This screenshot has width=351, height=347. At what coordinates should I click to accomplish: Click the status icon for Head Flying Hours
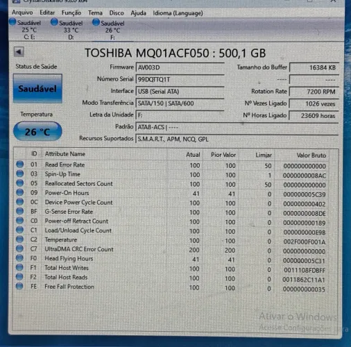[x=20, y=258]
